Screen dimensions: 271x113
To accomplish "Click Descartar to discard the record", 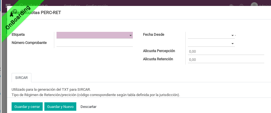I will [x=88, y=107].
